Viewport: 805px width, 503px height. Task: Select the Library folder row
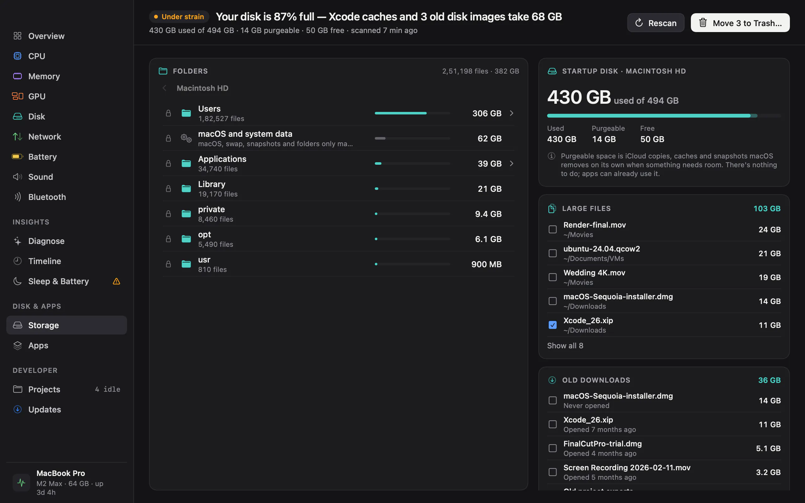click(x=338, y=189)
